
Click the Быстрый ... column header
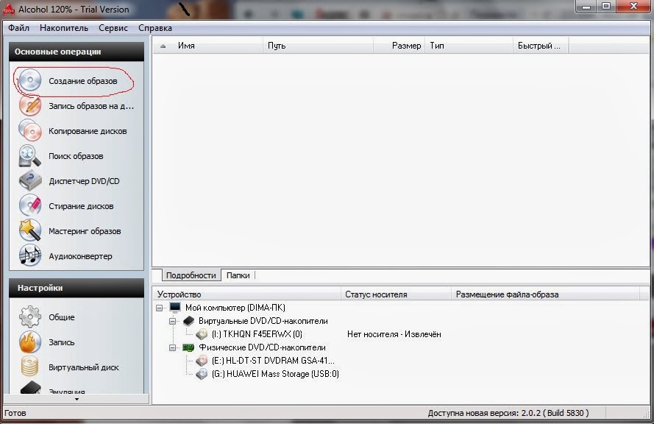tap(541, 46)
